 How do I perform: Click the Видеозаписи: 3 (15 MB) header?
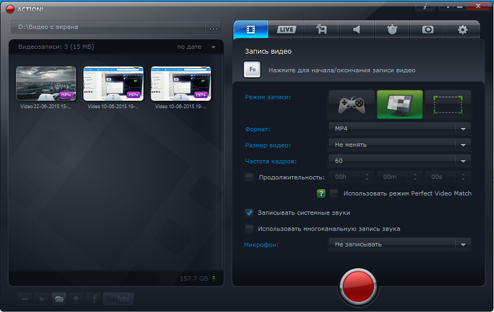56,46
